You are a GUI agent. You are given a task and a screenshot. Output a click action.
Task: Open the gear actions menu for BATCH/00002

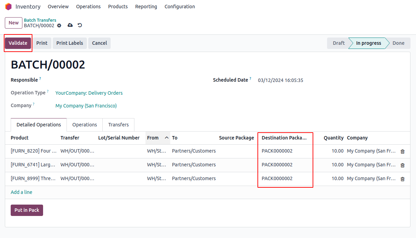point(59,25)
